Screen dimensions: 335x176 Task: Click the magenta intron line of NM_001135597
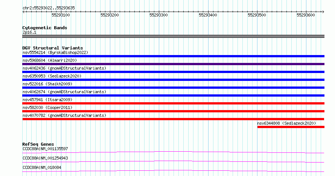click(173, 152)
